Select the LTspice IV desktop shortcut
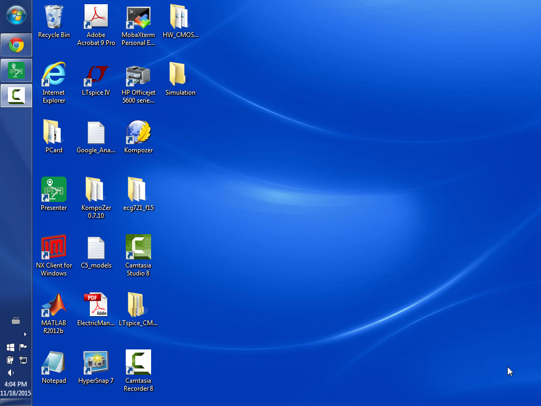 click(96, 76)
